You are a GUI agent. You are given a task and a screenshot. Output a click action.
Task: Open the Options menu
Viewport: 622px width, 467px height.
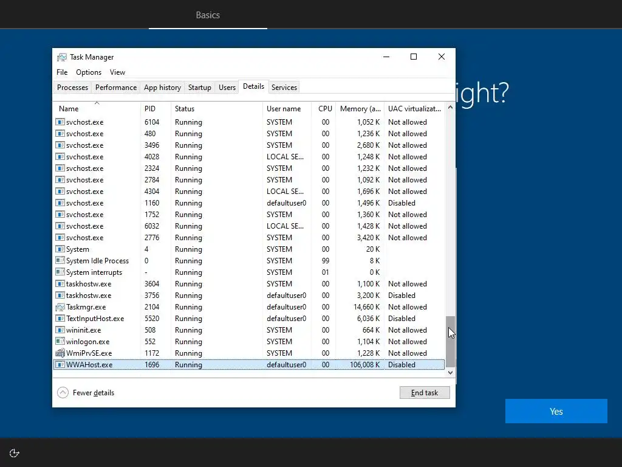point(89,72)
